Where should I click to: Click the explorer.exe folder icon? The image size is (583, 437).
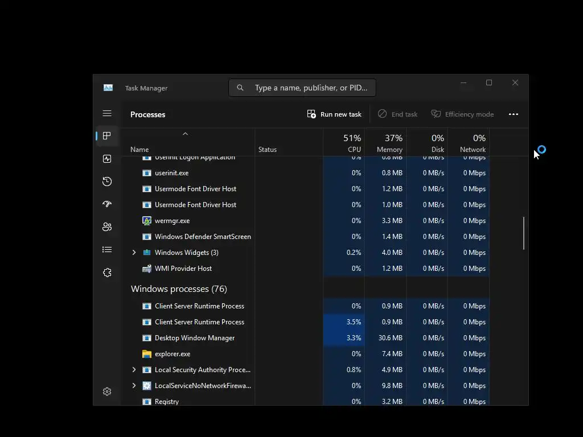(147, 354)
